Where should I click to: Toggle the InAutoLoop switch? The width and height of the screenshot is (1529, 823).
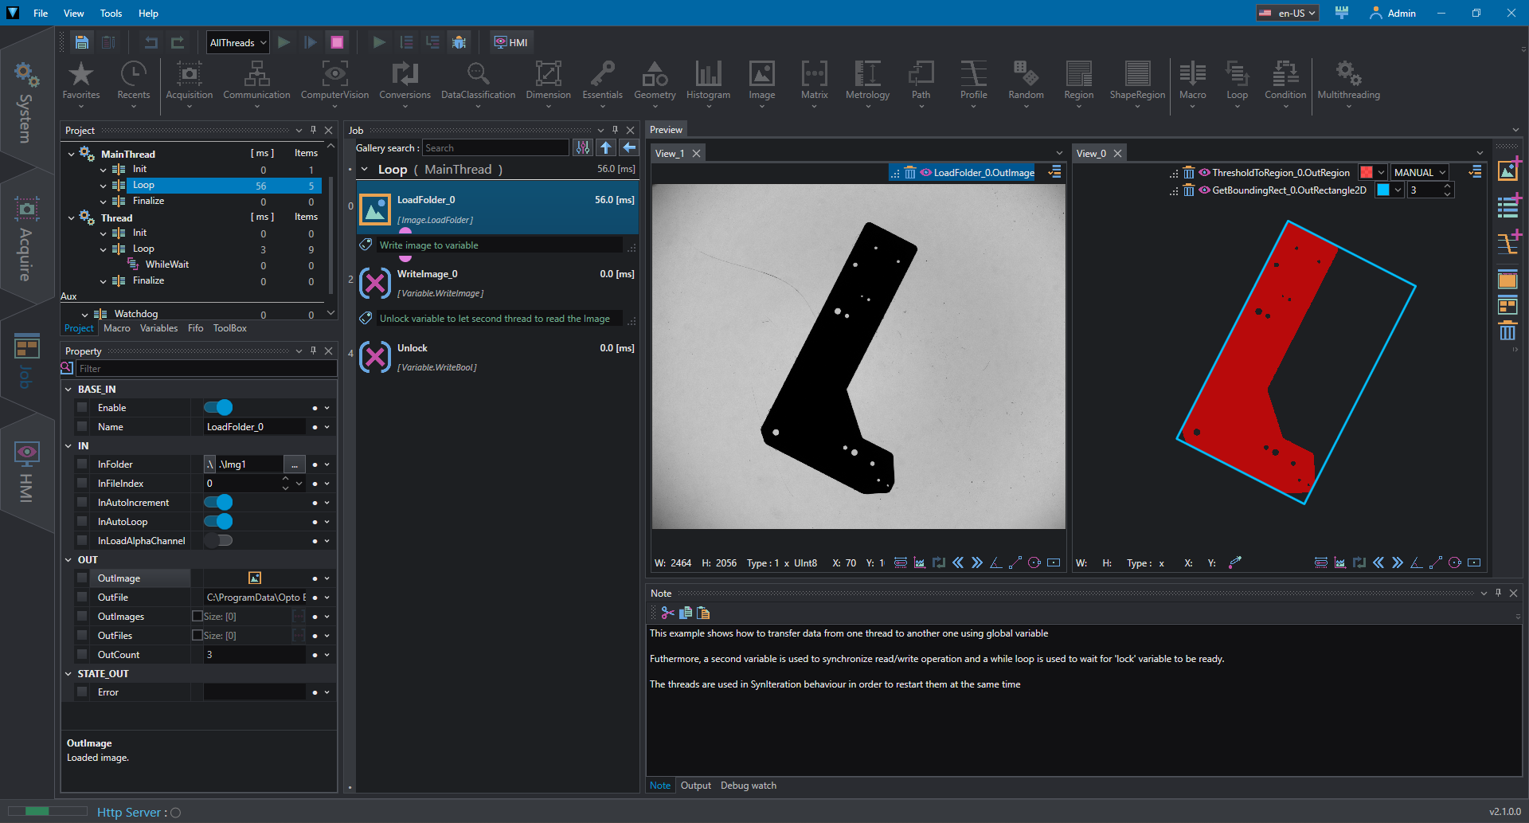pyautogui.click(x=218, y=522)
